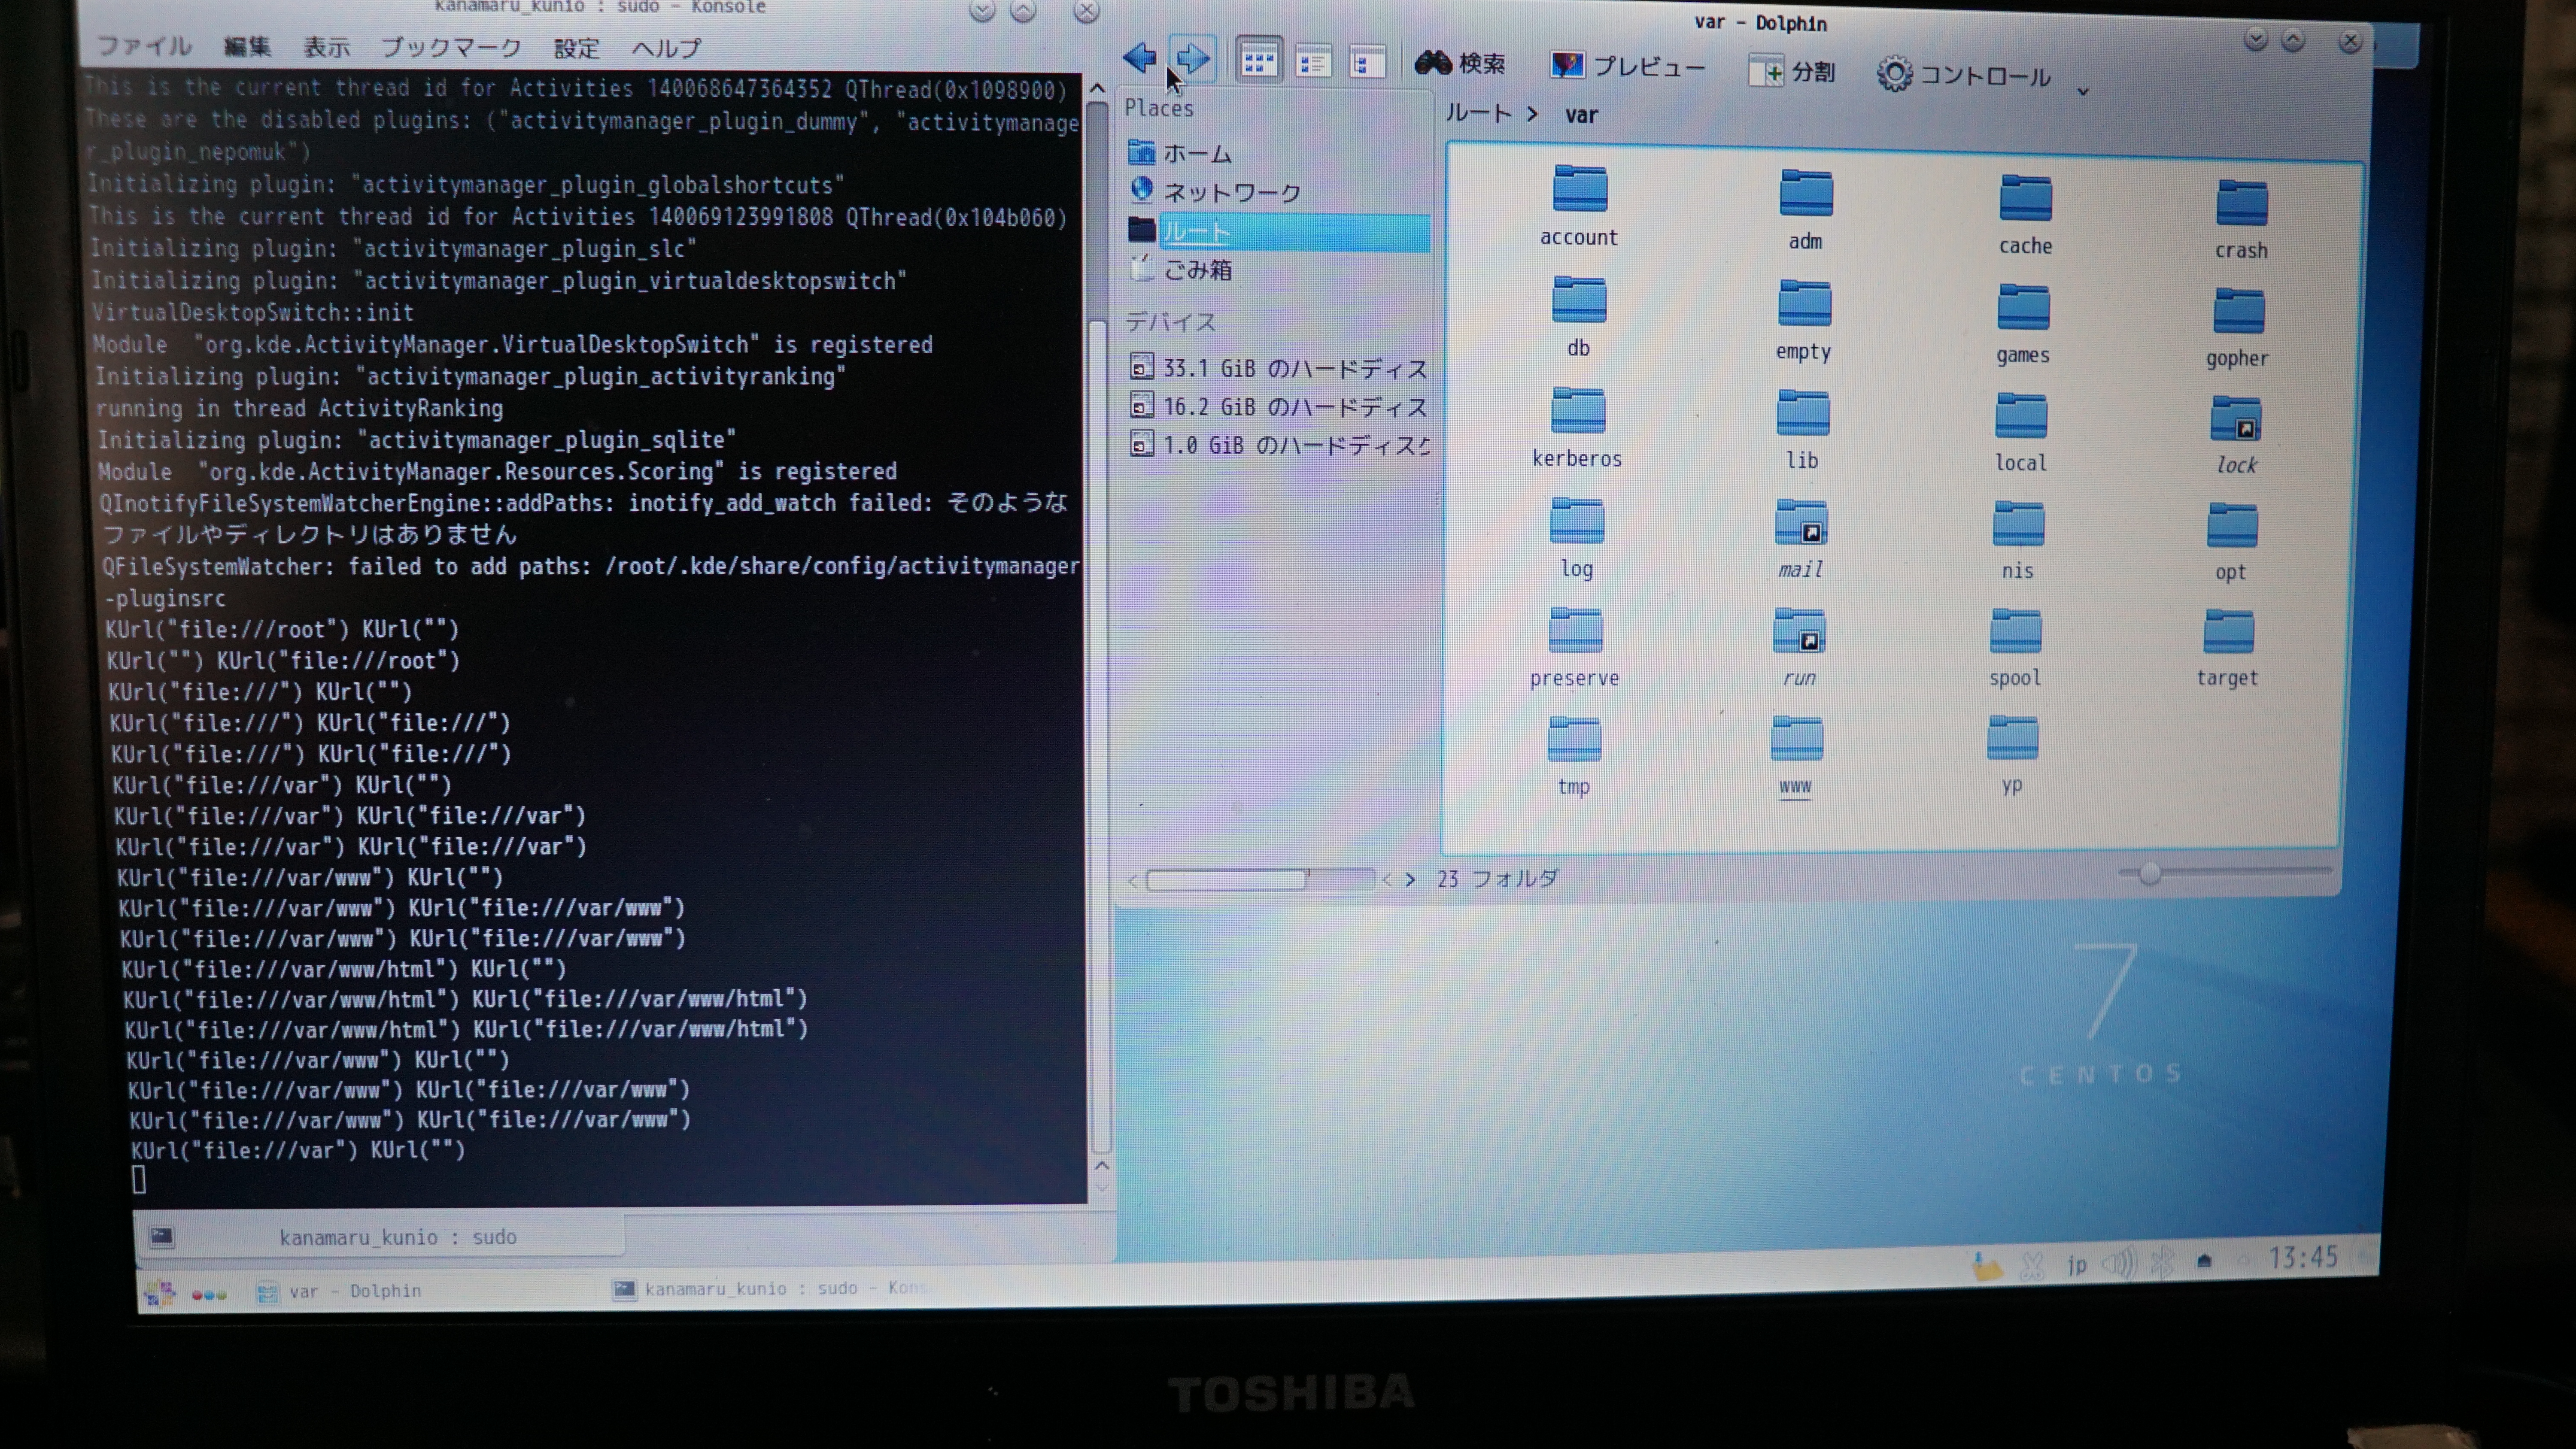Select the cache folder
2576x1449 pixels.
point(2025,214)
